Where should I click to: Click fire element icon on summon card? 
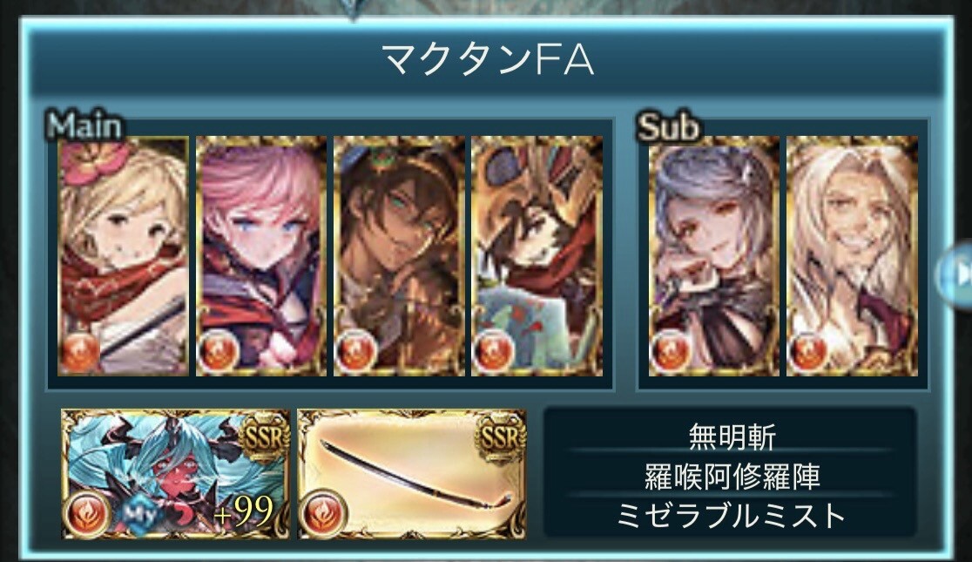pyautogui.click(x=87, y=514)
